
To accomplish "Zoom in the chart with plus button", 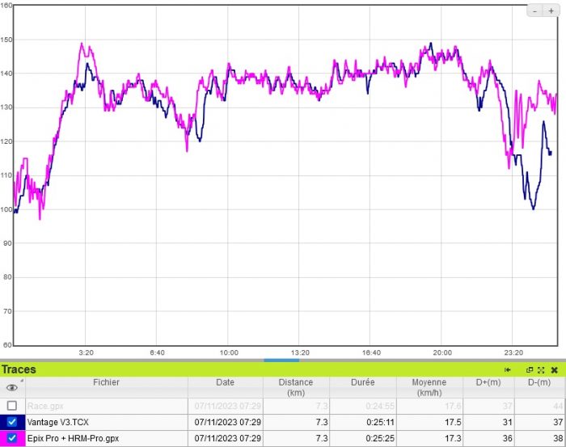I will coord(549,11).
